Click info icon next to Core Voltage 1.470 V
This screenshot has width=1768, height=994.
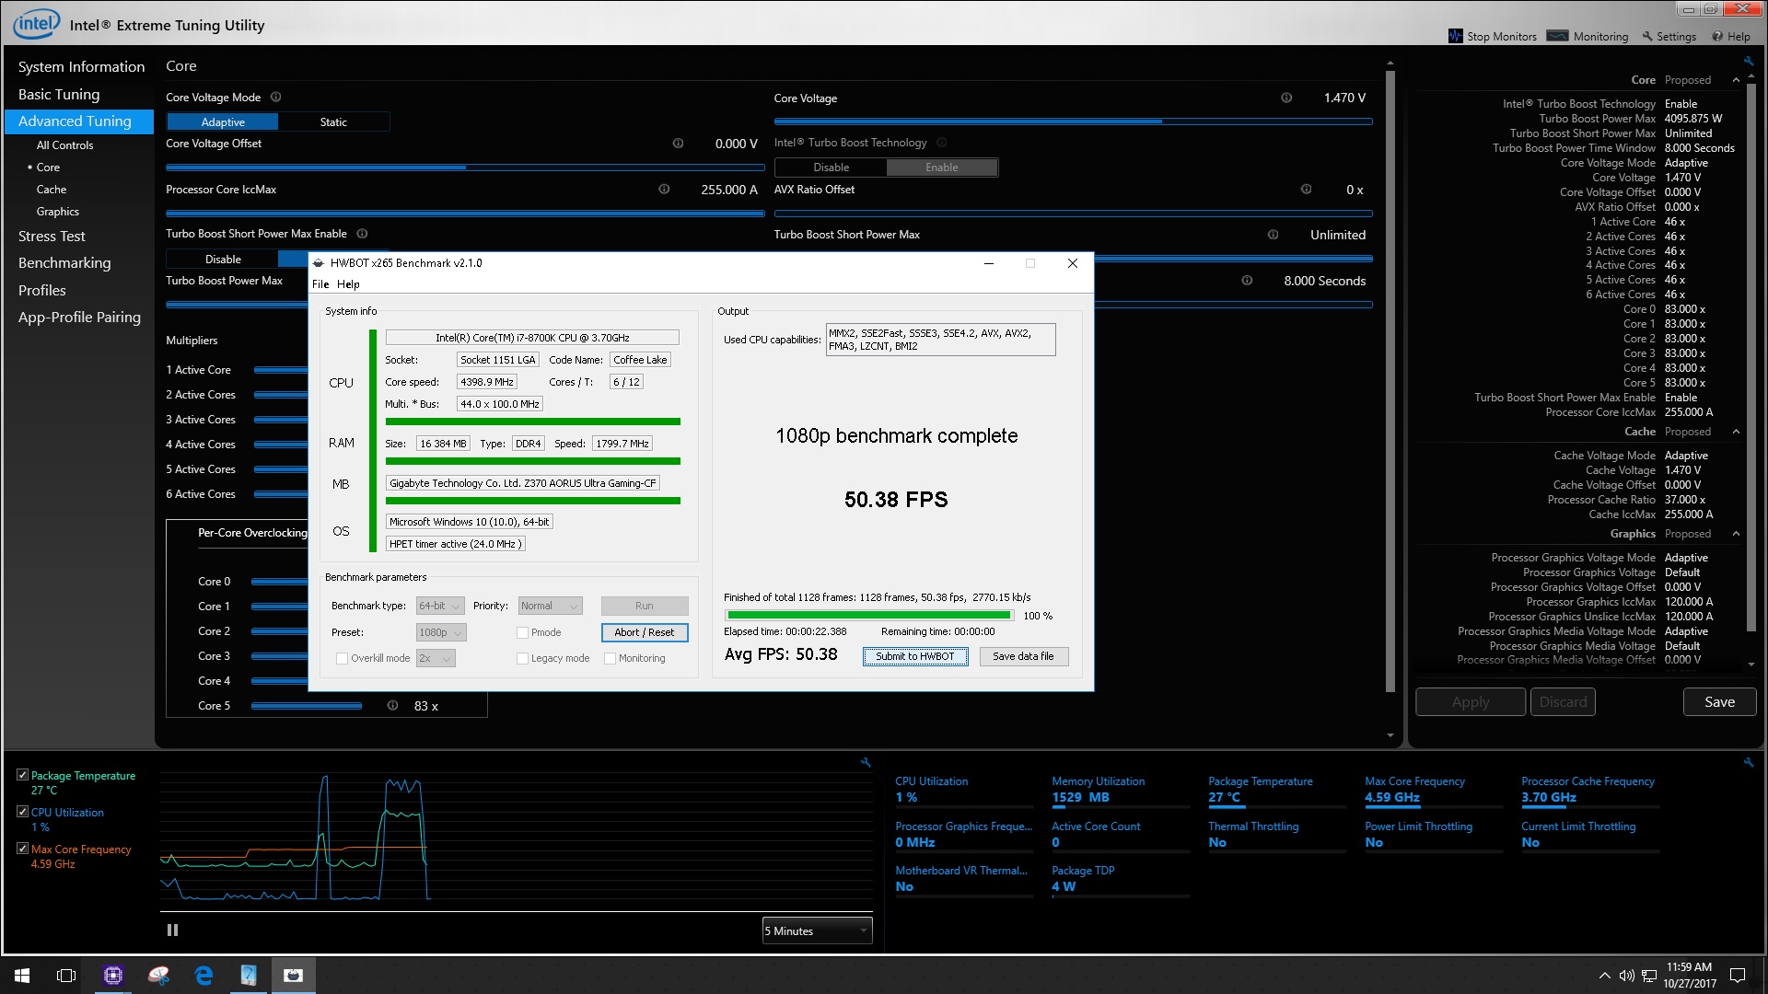point(1286,98)
